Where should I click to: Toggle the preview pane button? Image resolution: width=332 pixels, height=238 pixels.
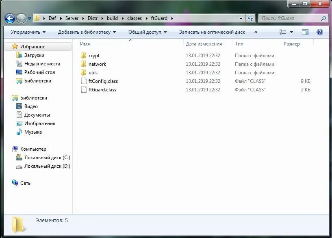point(305,32)
